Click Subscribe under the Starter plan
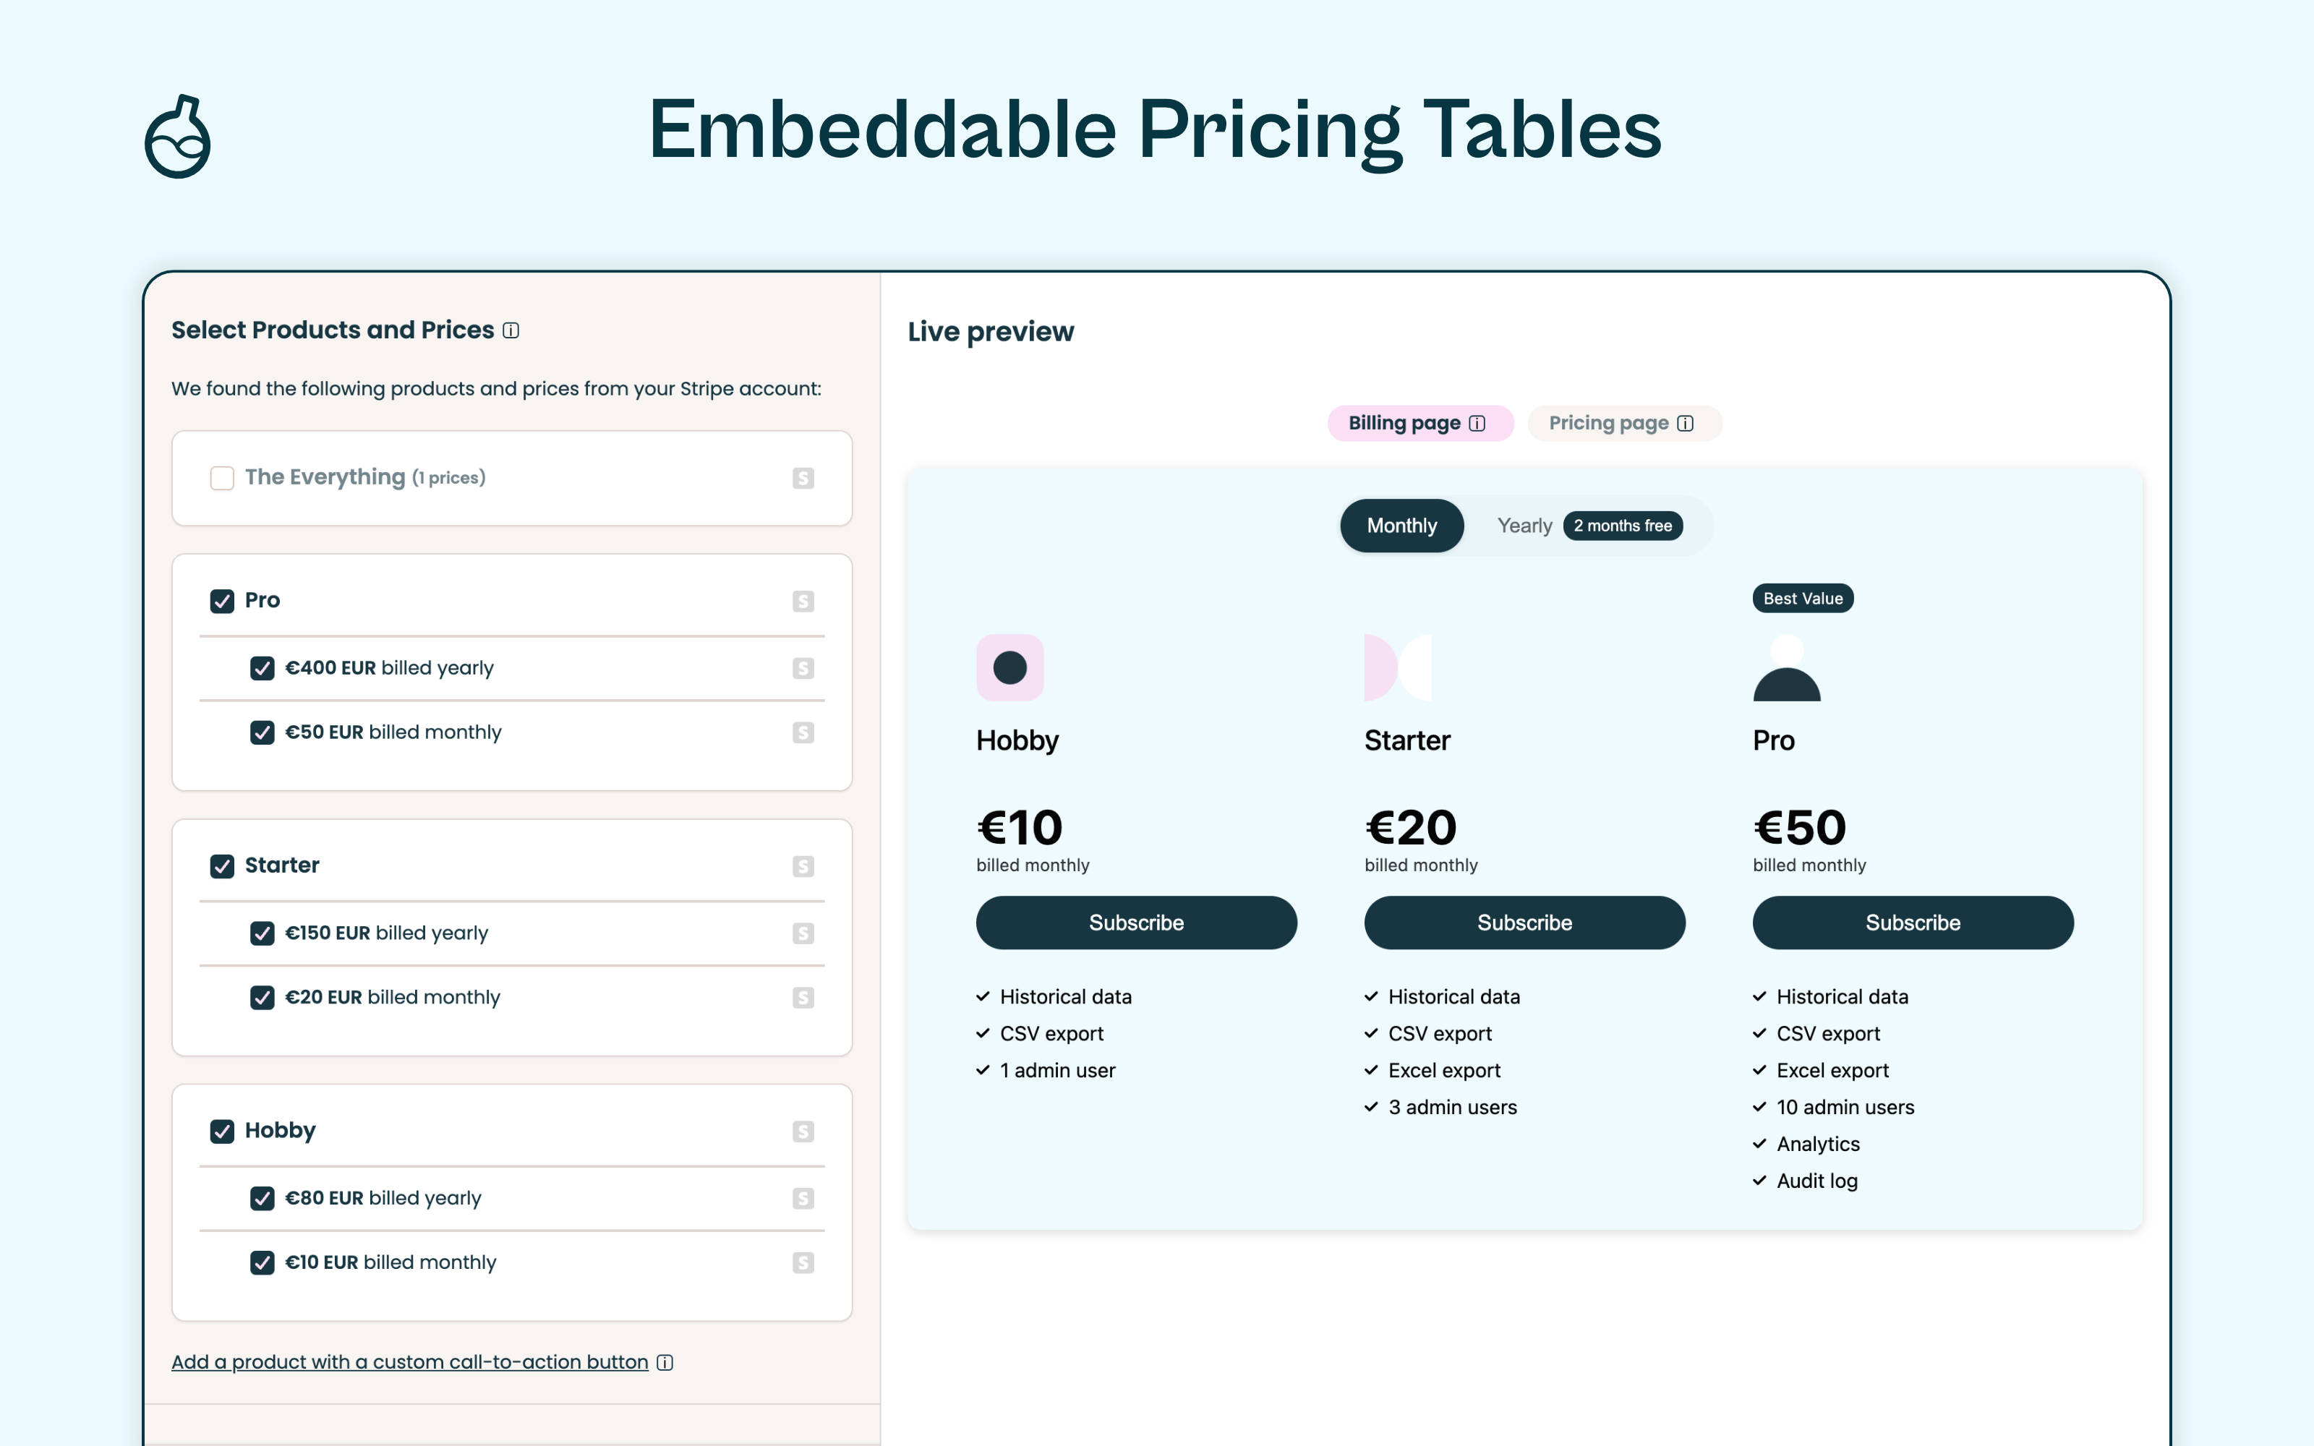The height and width of the screenshot is (1446, 2314). 1524,923
